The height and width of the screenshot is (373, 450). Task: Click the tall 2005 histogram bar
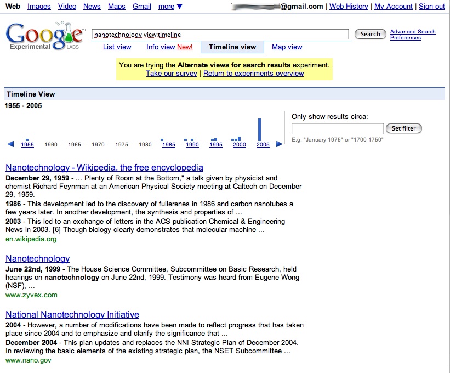pyautogui.click(x=259, y=129)
